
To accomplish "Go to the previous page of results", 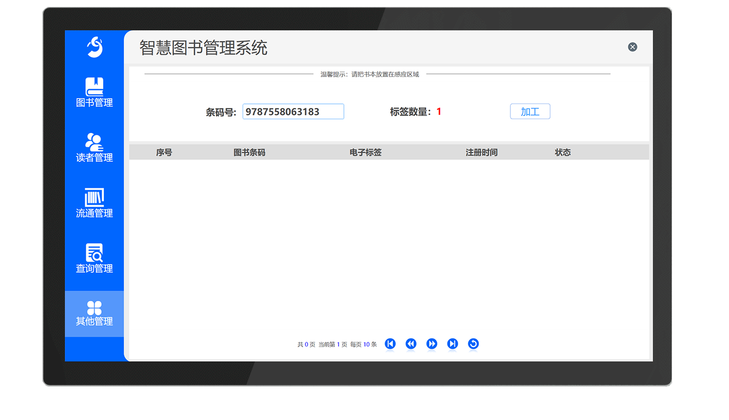I will (411, 344).
